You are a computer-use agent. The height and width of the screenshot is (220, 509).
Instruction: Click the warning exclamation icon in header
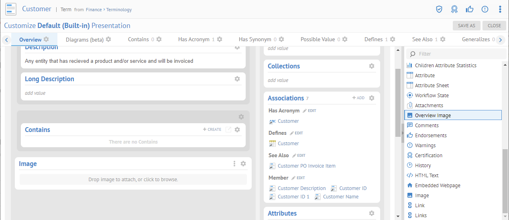(x=485, y=9)
